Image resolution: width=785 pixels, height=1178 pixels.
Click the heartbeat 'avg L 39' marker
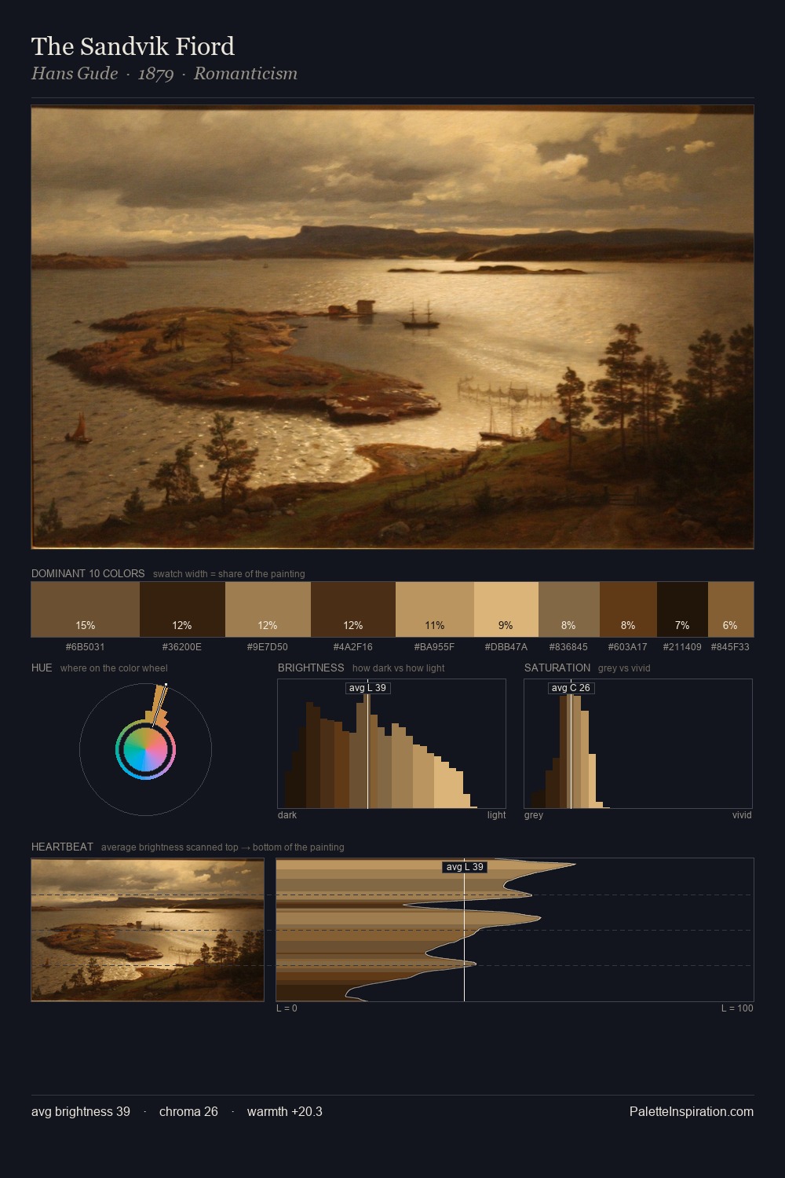pos(465,867)
